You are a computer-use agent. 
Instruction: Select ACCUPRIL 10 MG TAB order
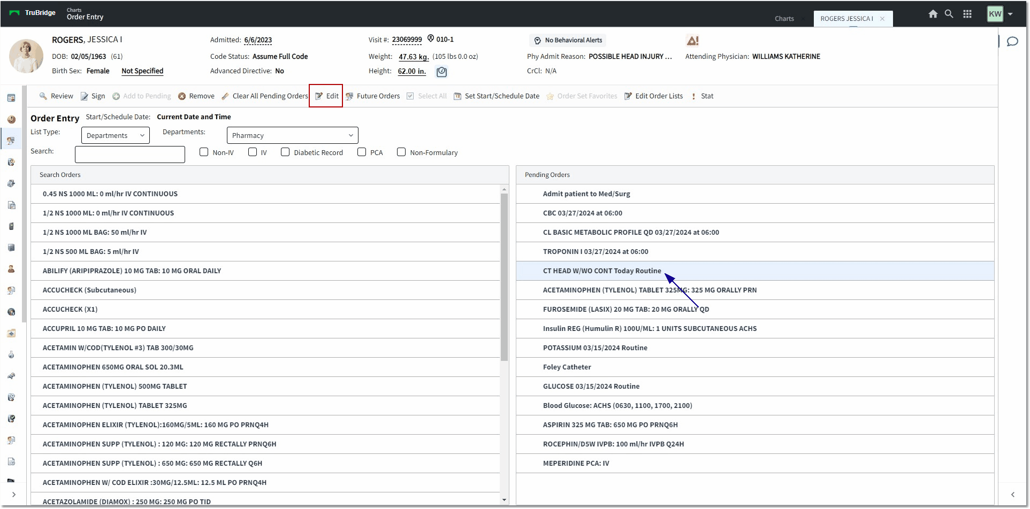point(265,329)
